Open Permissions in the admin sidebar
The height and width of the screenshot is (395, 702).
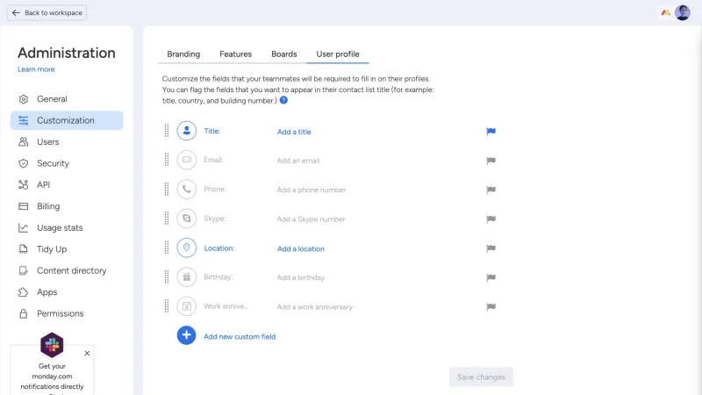67,314
